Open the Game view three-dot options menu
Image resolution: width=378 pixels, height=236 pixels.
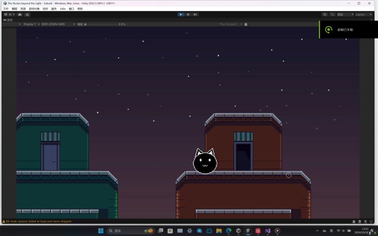tap(371, 20)
